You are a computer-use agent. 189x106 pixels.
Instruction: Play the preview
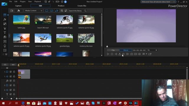tap(108, 54)
